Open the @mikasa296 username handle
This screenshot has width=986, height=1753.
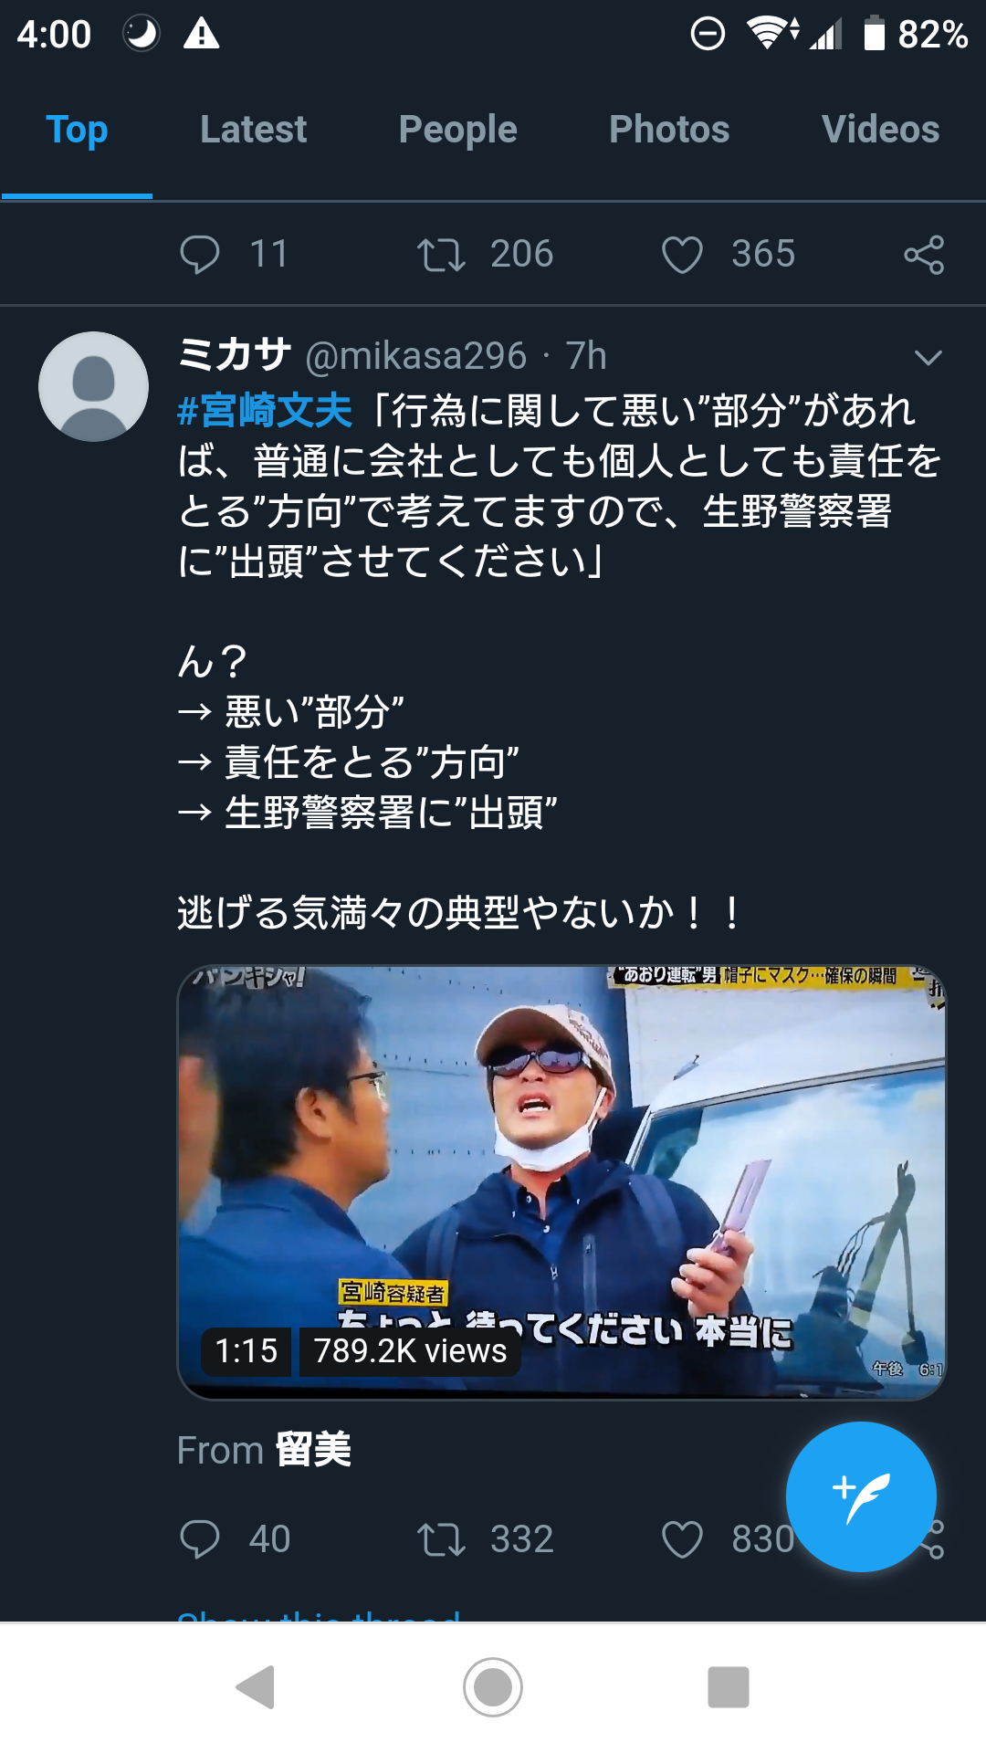tap(415, 356)
